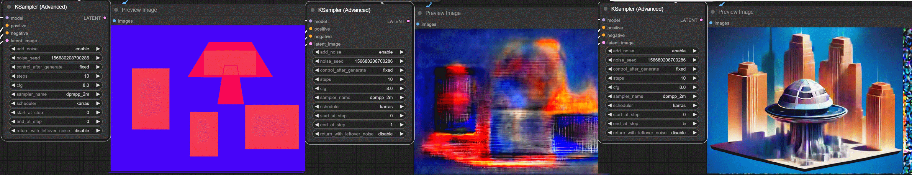Open the scheduler dropdown on the middle KSampler
This screenshot has width=912, height=175.
[359, 106]
